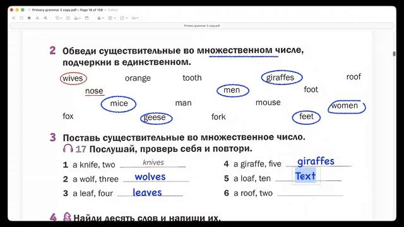Open the Sign signature dropdown
404x227 pixels.
[x=77, y=18]
